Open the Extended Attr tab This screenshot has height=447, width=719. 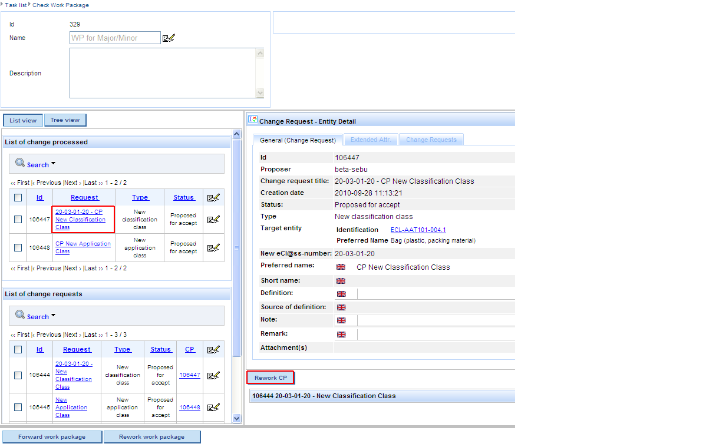point(371,140)
